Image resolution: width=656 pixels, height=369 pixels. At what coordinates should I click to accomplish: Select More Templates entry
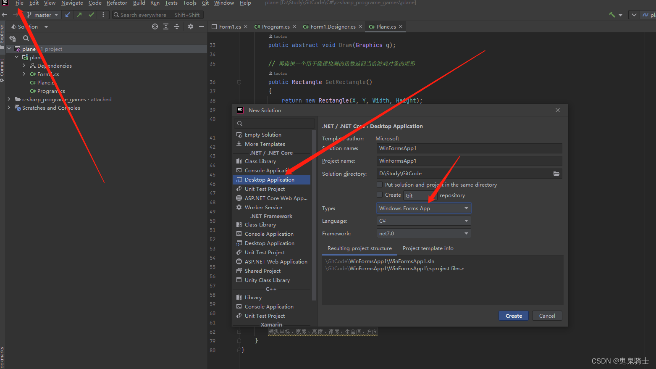pos(272,144)
